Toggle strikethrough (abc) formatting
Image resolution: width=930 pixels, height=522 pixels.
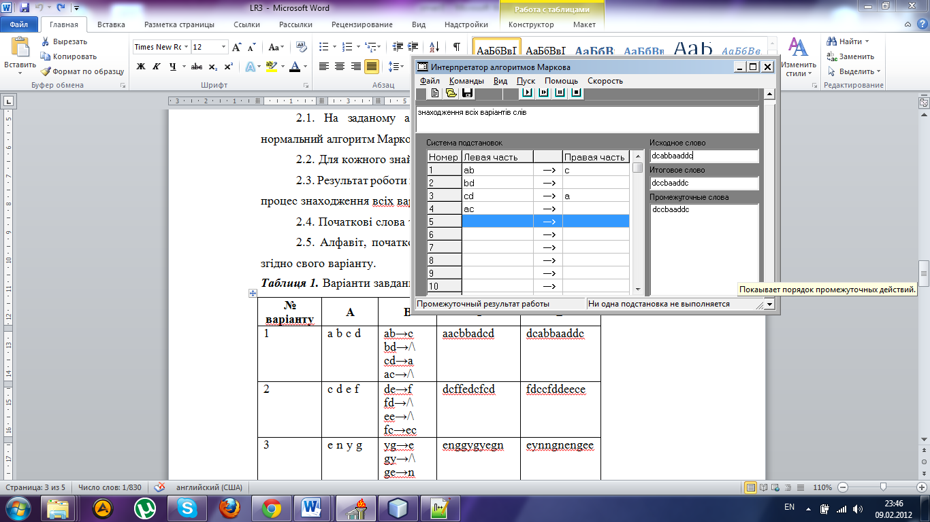coord(197,67)
